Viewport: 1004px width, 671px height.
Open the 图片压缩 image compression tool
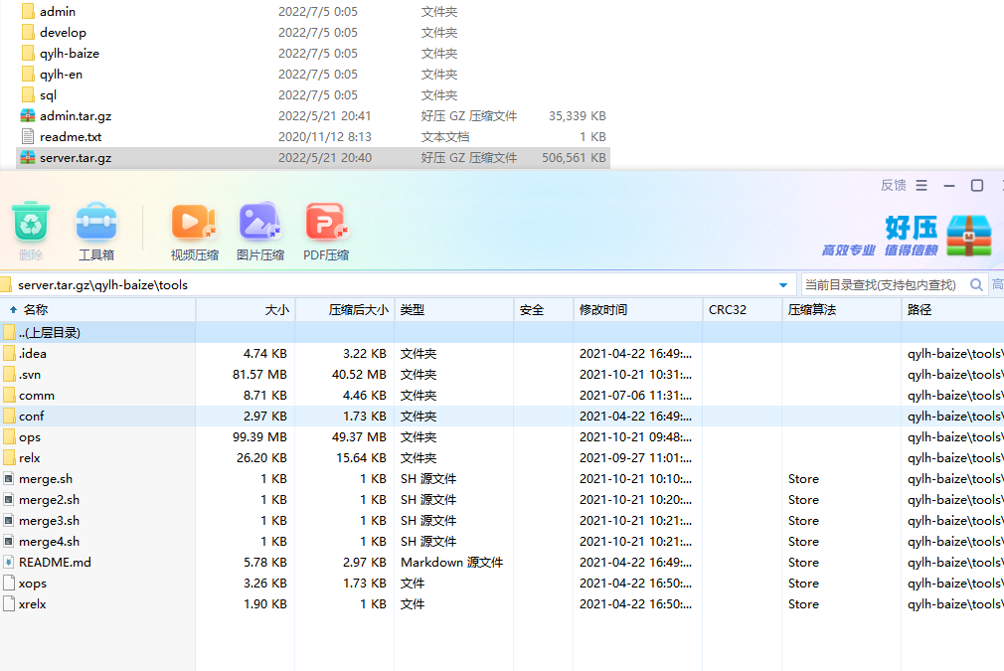coord(260,225)
